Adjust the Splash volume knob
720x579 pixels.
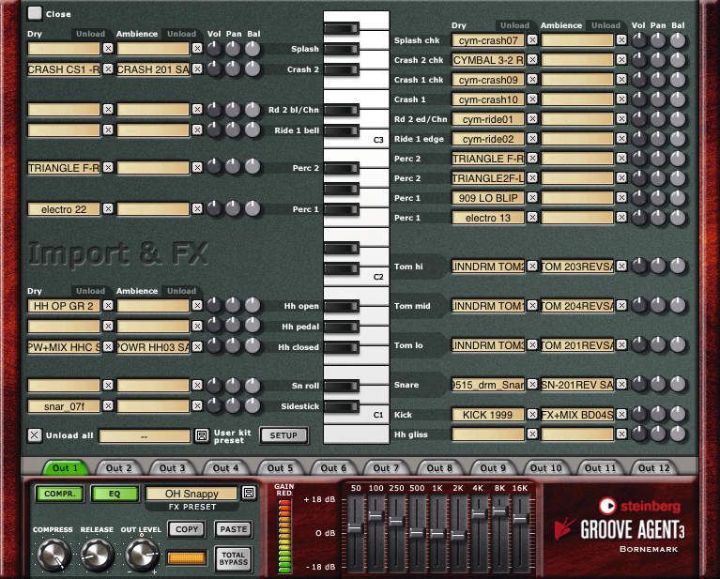[x=214, y=49]
